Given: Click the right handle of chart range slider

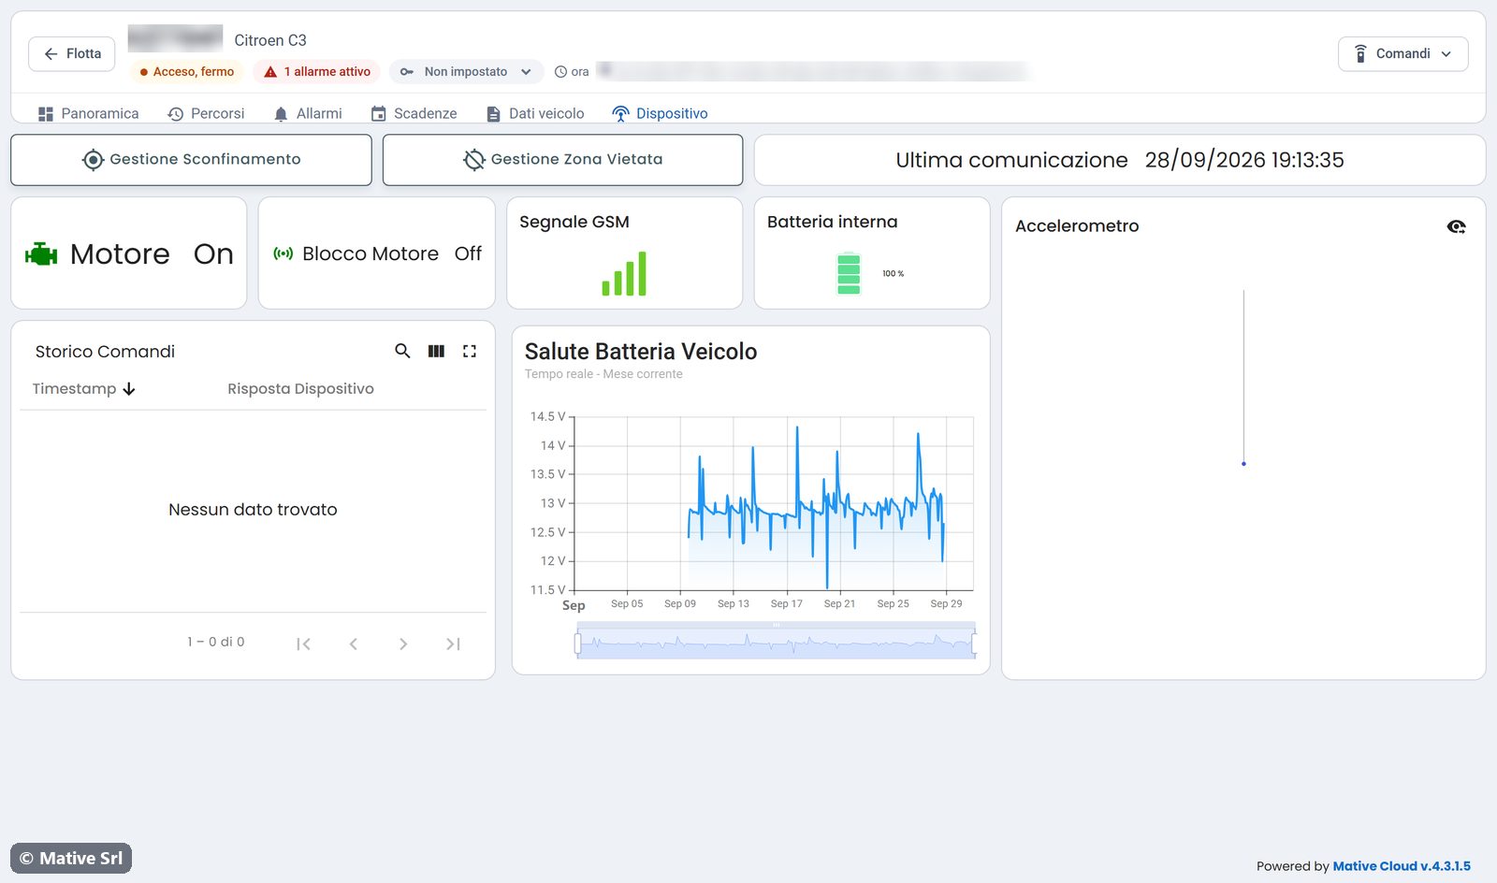Looking at the screenshot, I should [x=974, y=643].
